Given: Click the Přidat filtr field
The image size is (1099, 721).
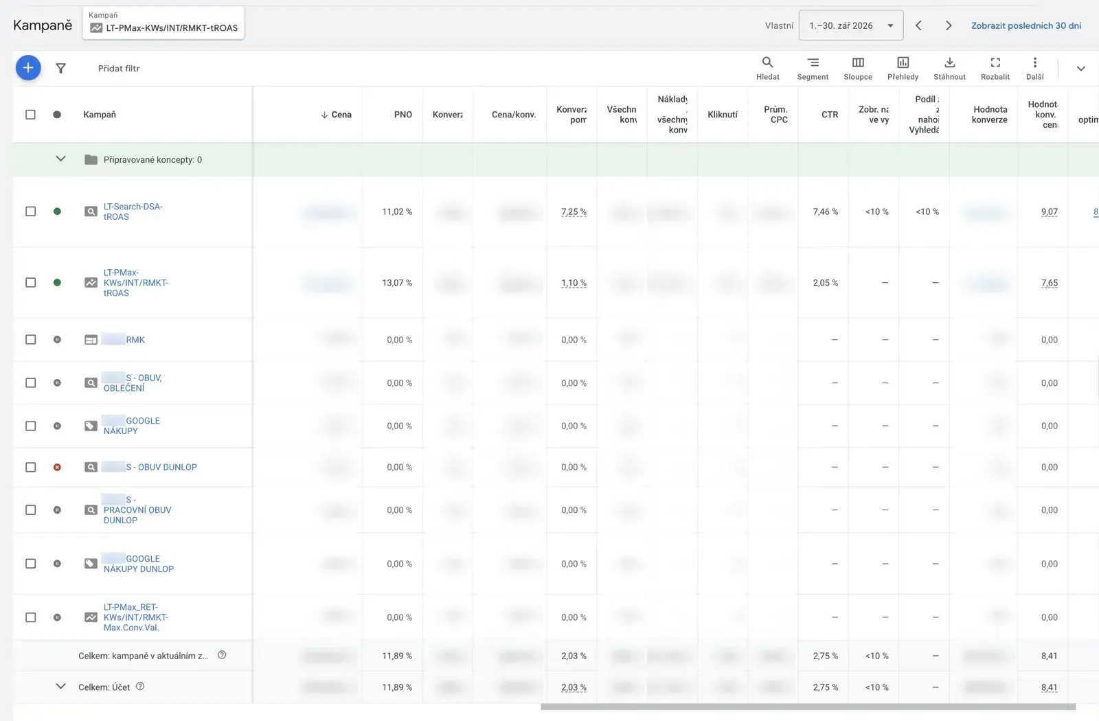Looking at the screenshot, I should (x=119, y=68).
